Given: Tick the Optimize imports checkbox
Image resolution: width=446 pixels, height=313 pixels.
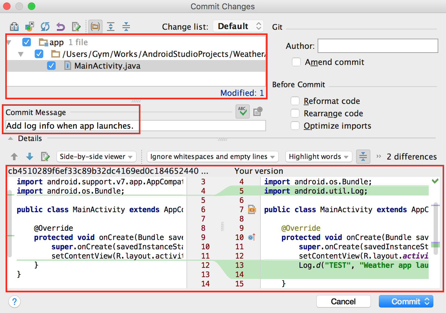Looking at the screenshot, I should (x=295, y=126).
